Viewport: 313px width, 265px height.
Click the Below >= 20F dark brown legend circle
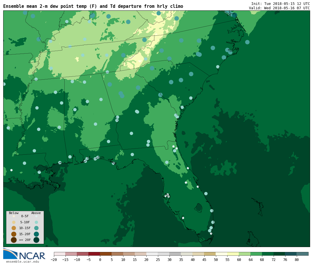point(14,240)
